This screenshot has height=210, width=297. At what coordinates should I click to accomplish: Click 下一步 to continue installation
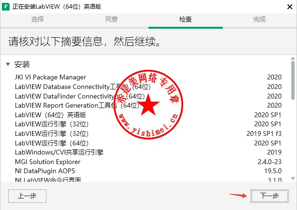(269, 196)
